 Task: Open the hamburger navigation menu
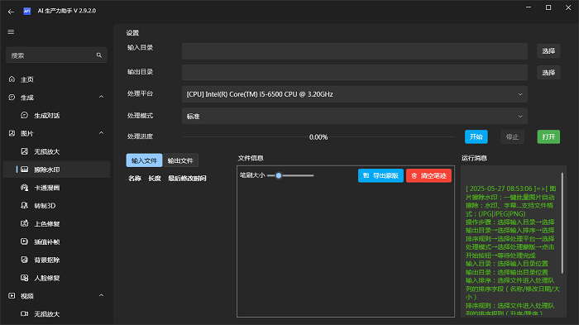[x=11, y=31]
